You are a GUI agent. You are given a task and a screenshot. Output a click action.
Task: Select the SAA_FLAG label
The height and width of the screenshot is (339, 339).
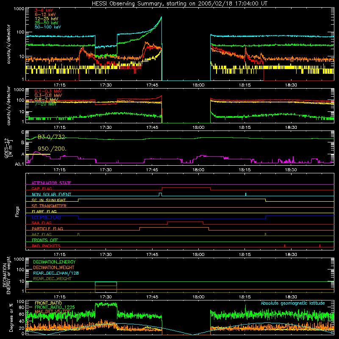tap(42, 223)
